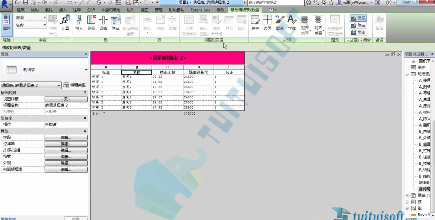Click the 对齐水平 horizontal align icon
Viewport: 435px width, 220px height.
305,25
